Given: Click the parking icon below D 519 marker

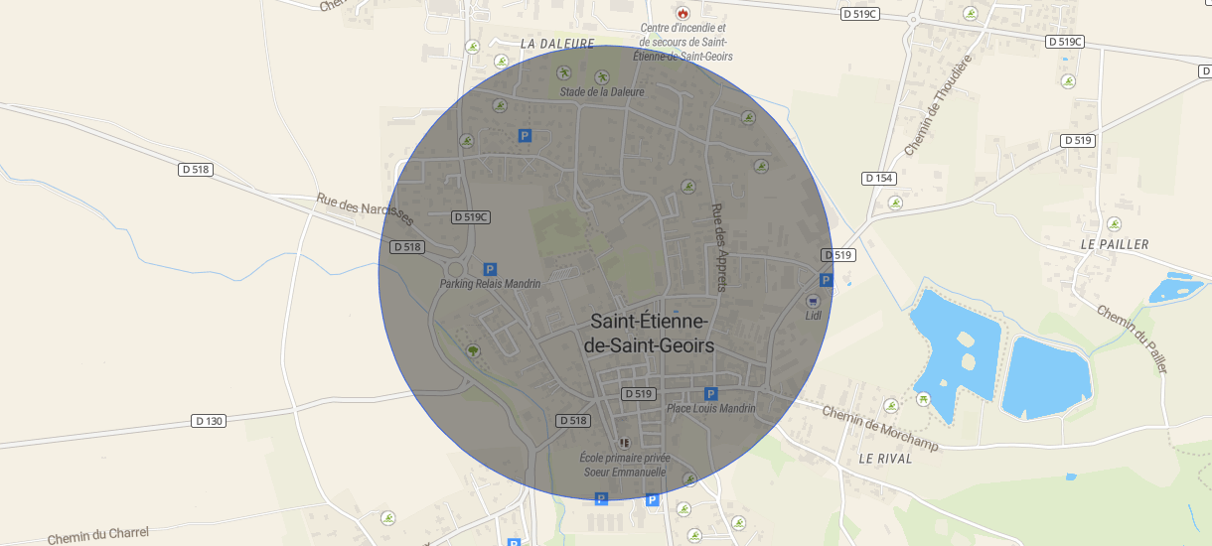Looking at the screenshot, I should (x=826, y=280).
